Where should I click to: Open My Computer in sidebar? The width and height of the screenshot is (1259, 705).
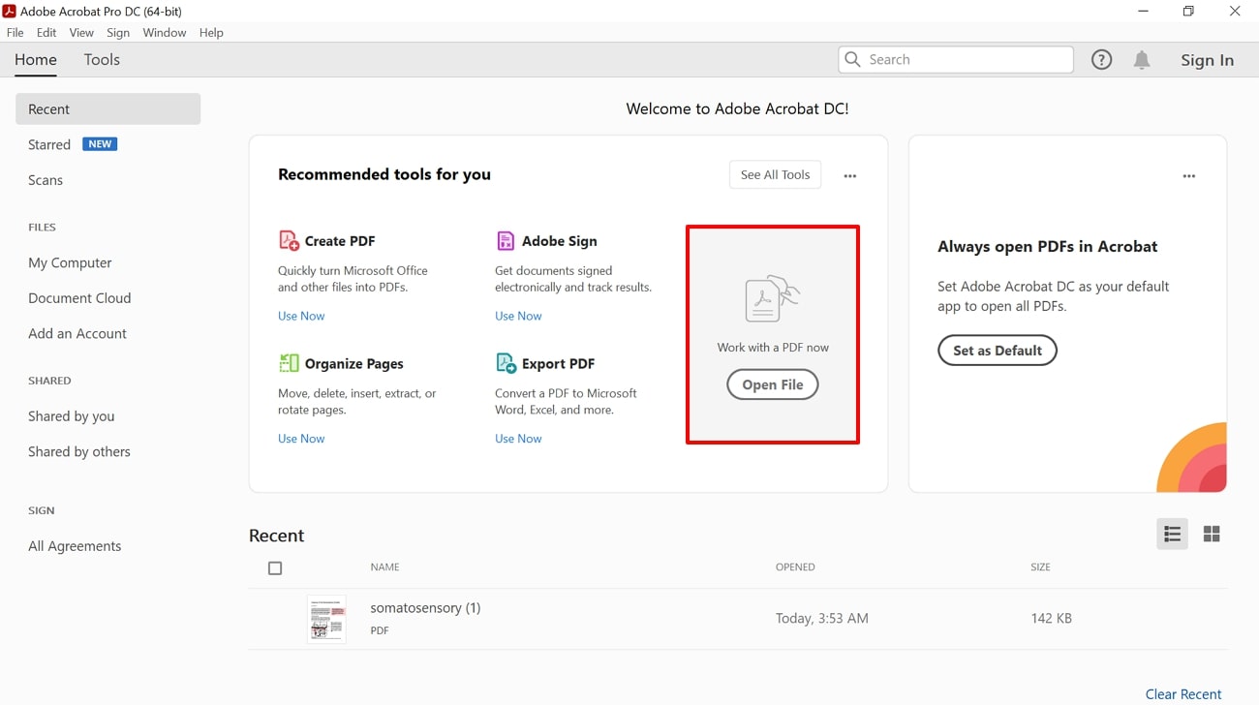[x=70, y=262]
